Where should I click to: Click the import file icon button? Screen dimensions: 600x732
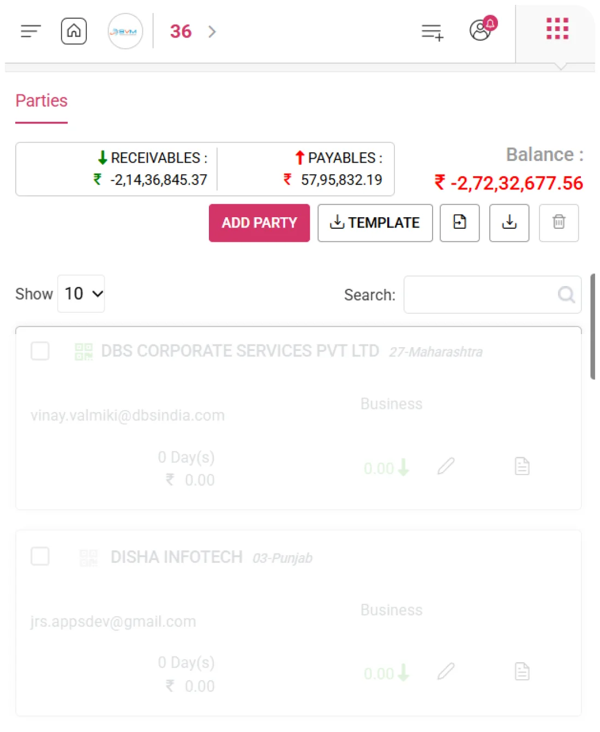tap(460, 223)
